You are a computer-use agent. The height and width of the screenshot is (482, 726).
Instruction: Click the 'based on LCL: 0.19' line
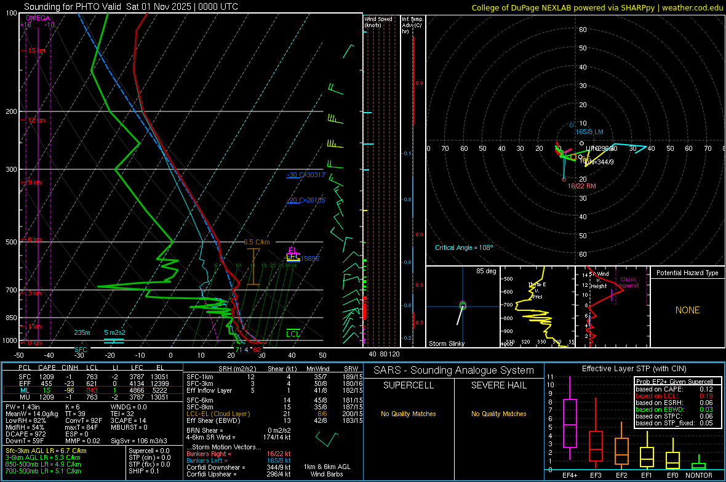tap(674, 396)
